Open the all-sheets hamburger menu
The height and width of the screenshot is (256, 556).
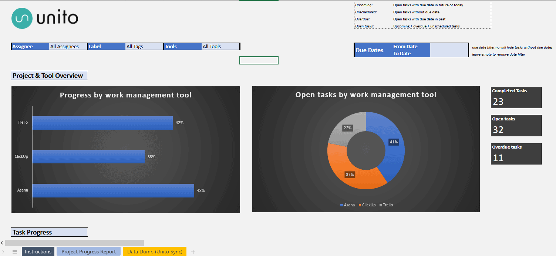14,252
